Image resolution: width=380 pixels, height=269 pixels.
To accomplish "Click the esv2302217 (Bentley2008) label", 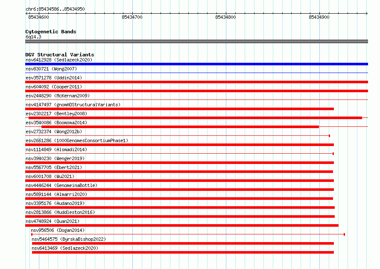I will [x=56, y=114].
